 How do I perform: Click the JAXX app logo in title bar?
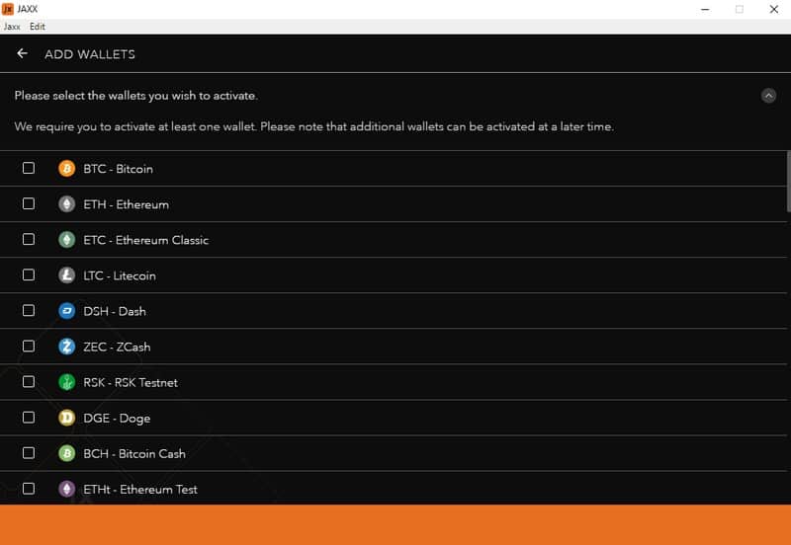pos(8,9)
